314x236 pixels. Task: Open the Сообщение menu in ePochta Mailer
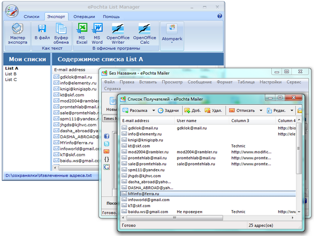tap(200, 82)
